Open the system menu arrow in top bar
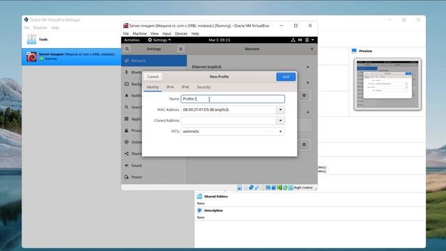 click(313, 40)
